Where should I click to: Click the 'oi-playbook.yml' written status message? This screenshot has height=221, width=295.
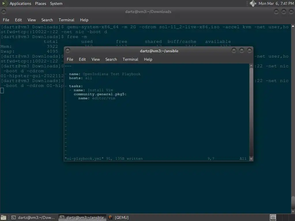(104, 159)
